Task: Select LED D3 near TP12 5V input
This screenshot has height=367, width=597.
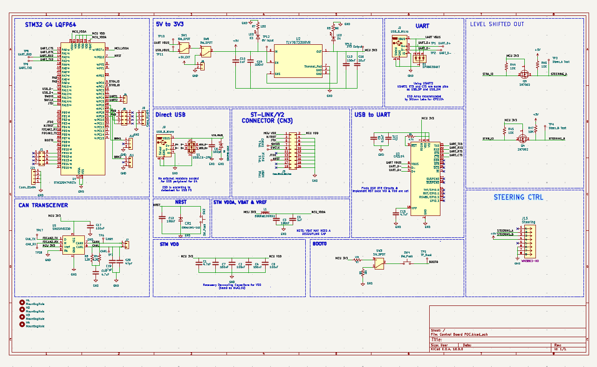Action: tap(258, 35)
